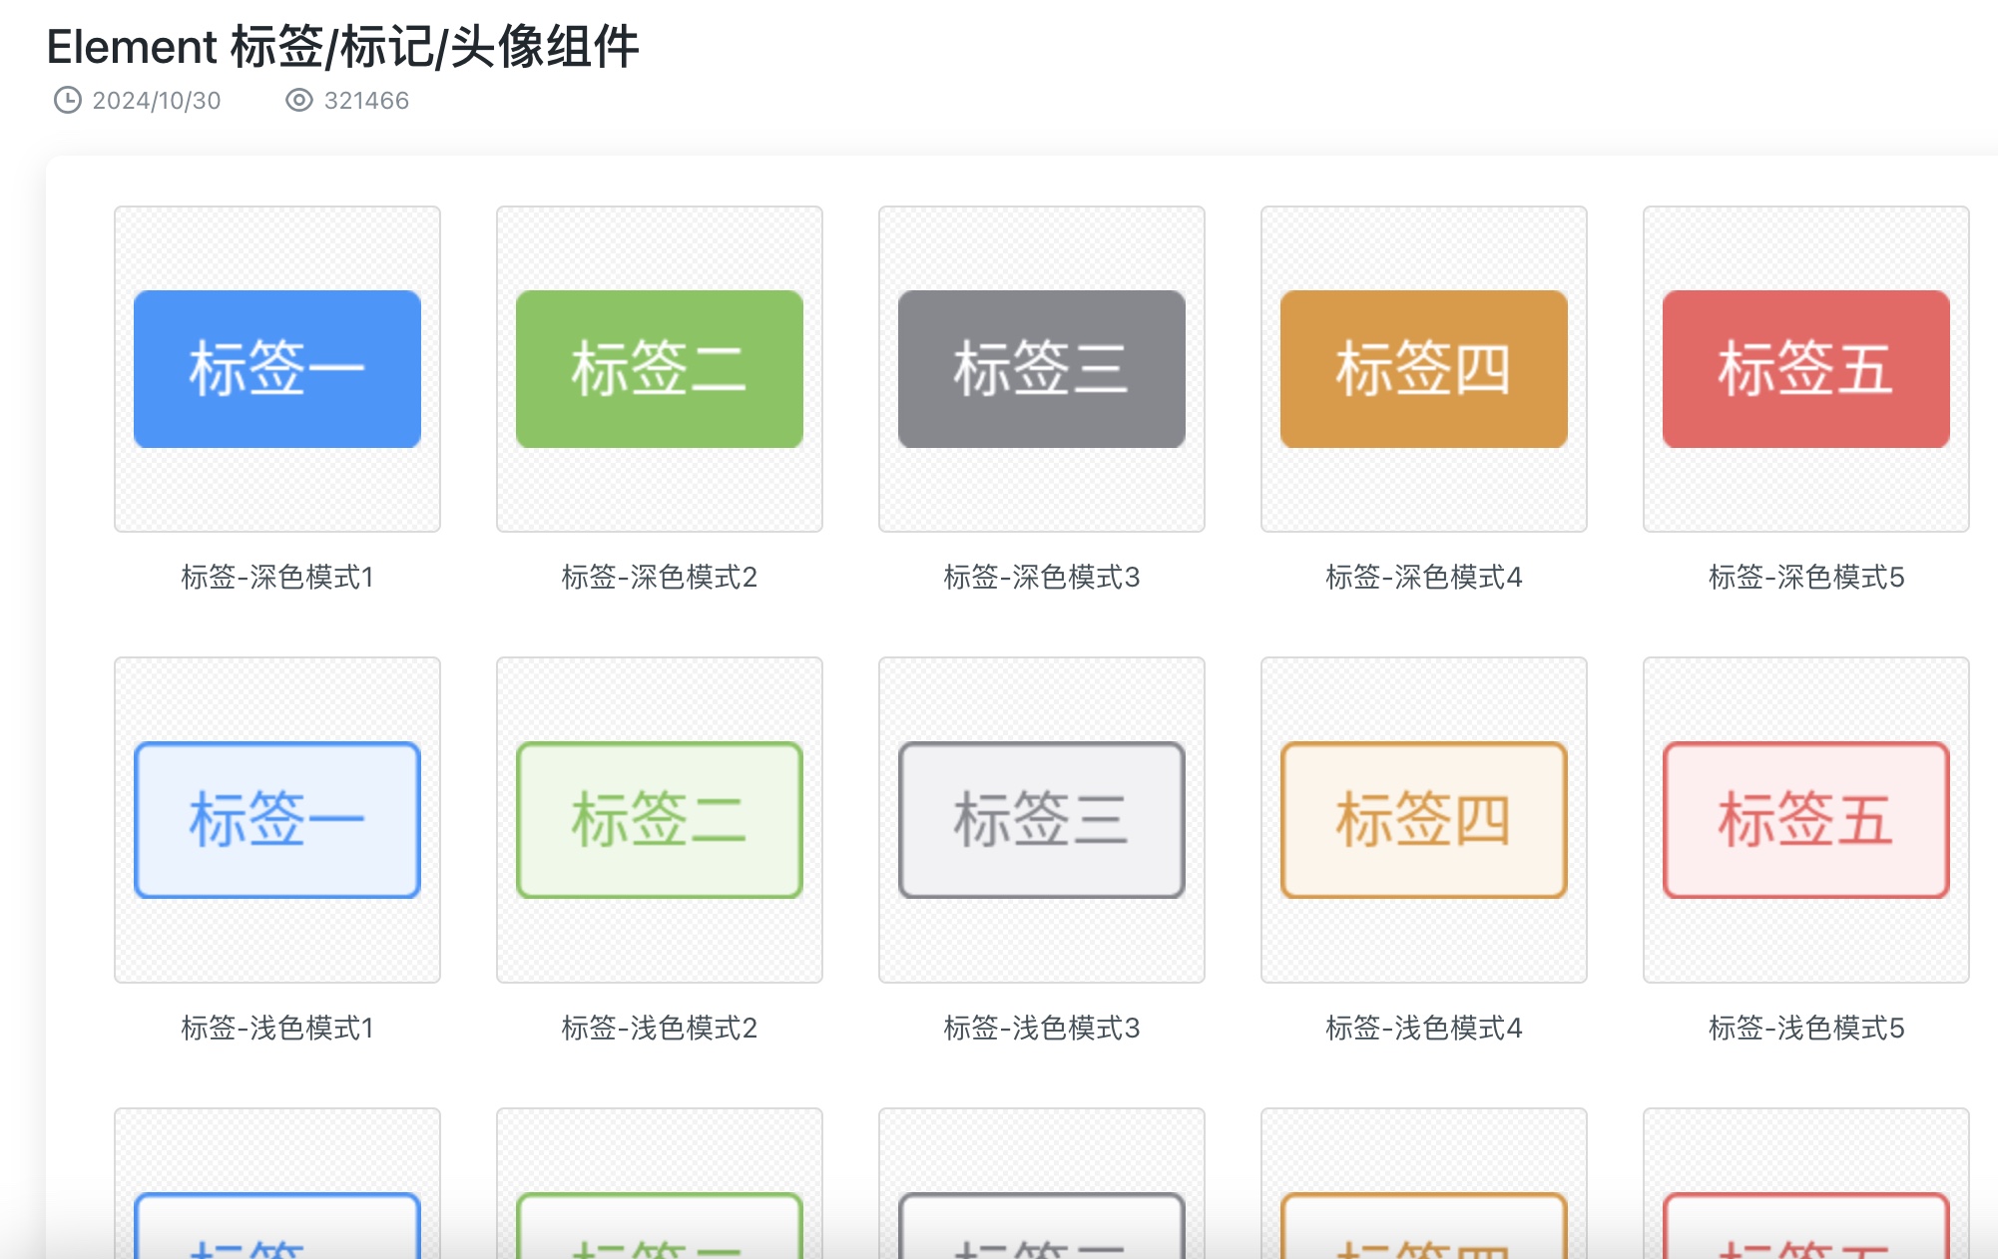Open the light blue 标签一 outlined thumbnail
1998x1259 pixels.
[277, 820]
